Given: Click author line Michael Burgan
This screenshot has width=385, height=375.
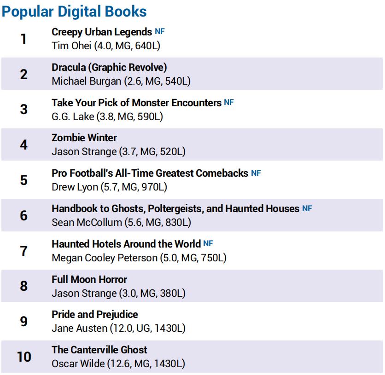Looking at the screenshot, I should pos(121,81).
